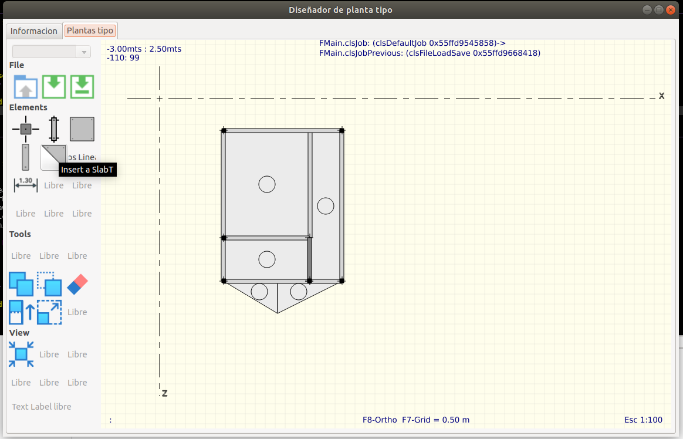Click the dotted-square move tool
Viewport: 683px width, 439px height.
[x=49, y=284]
